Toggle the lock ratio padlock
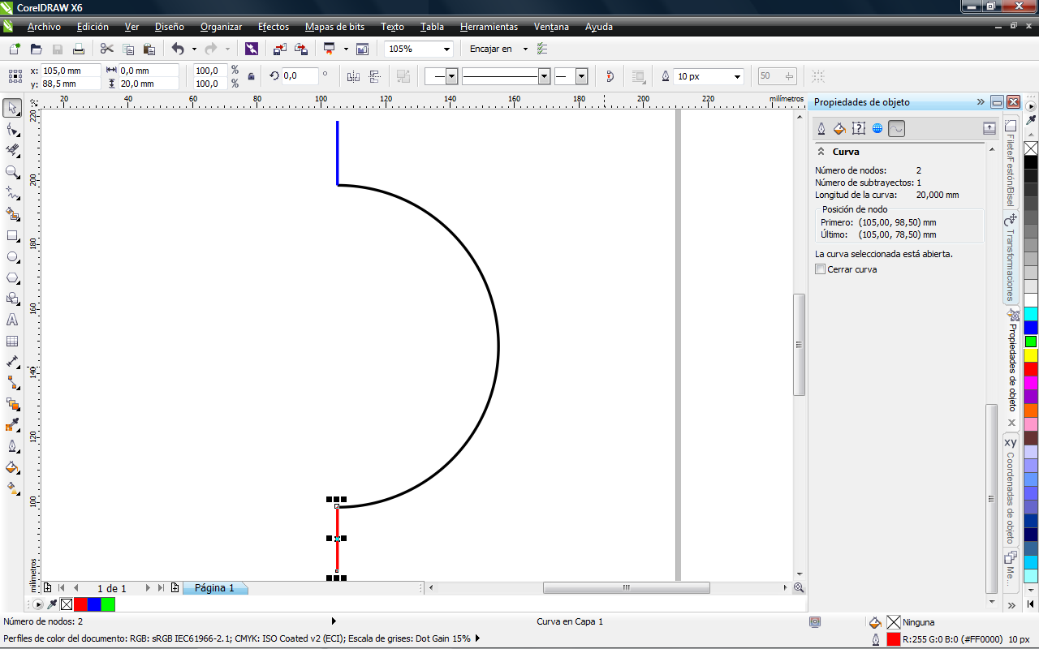 (x=251, y=76)
